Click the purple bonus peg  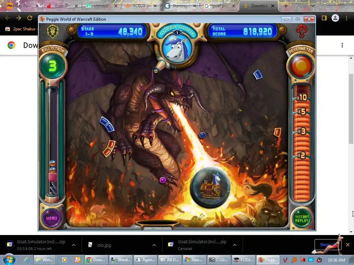pyautogui.click(x=163, y=180)
